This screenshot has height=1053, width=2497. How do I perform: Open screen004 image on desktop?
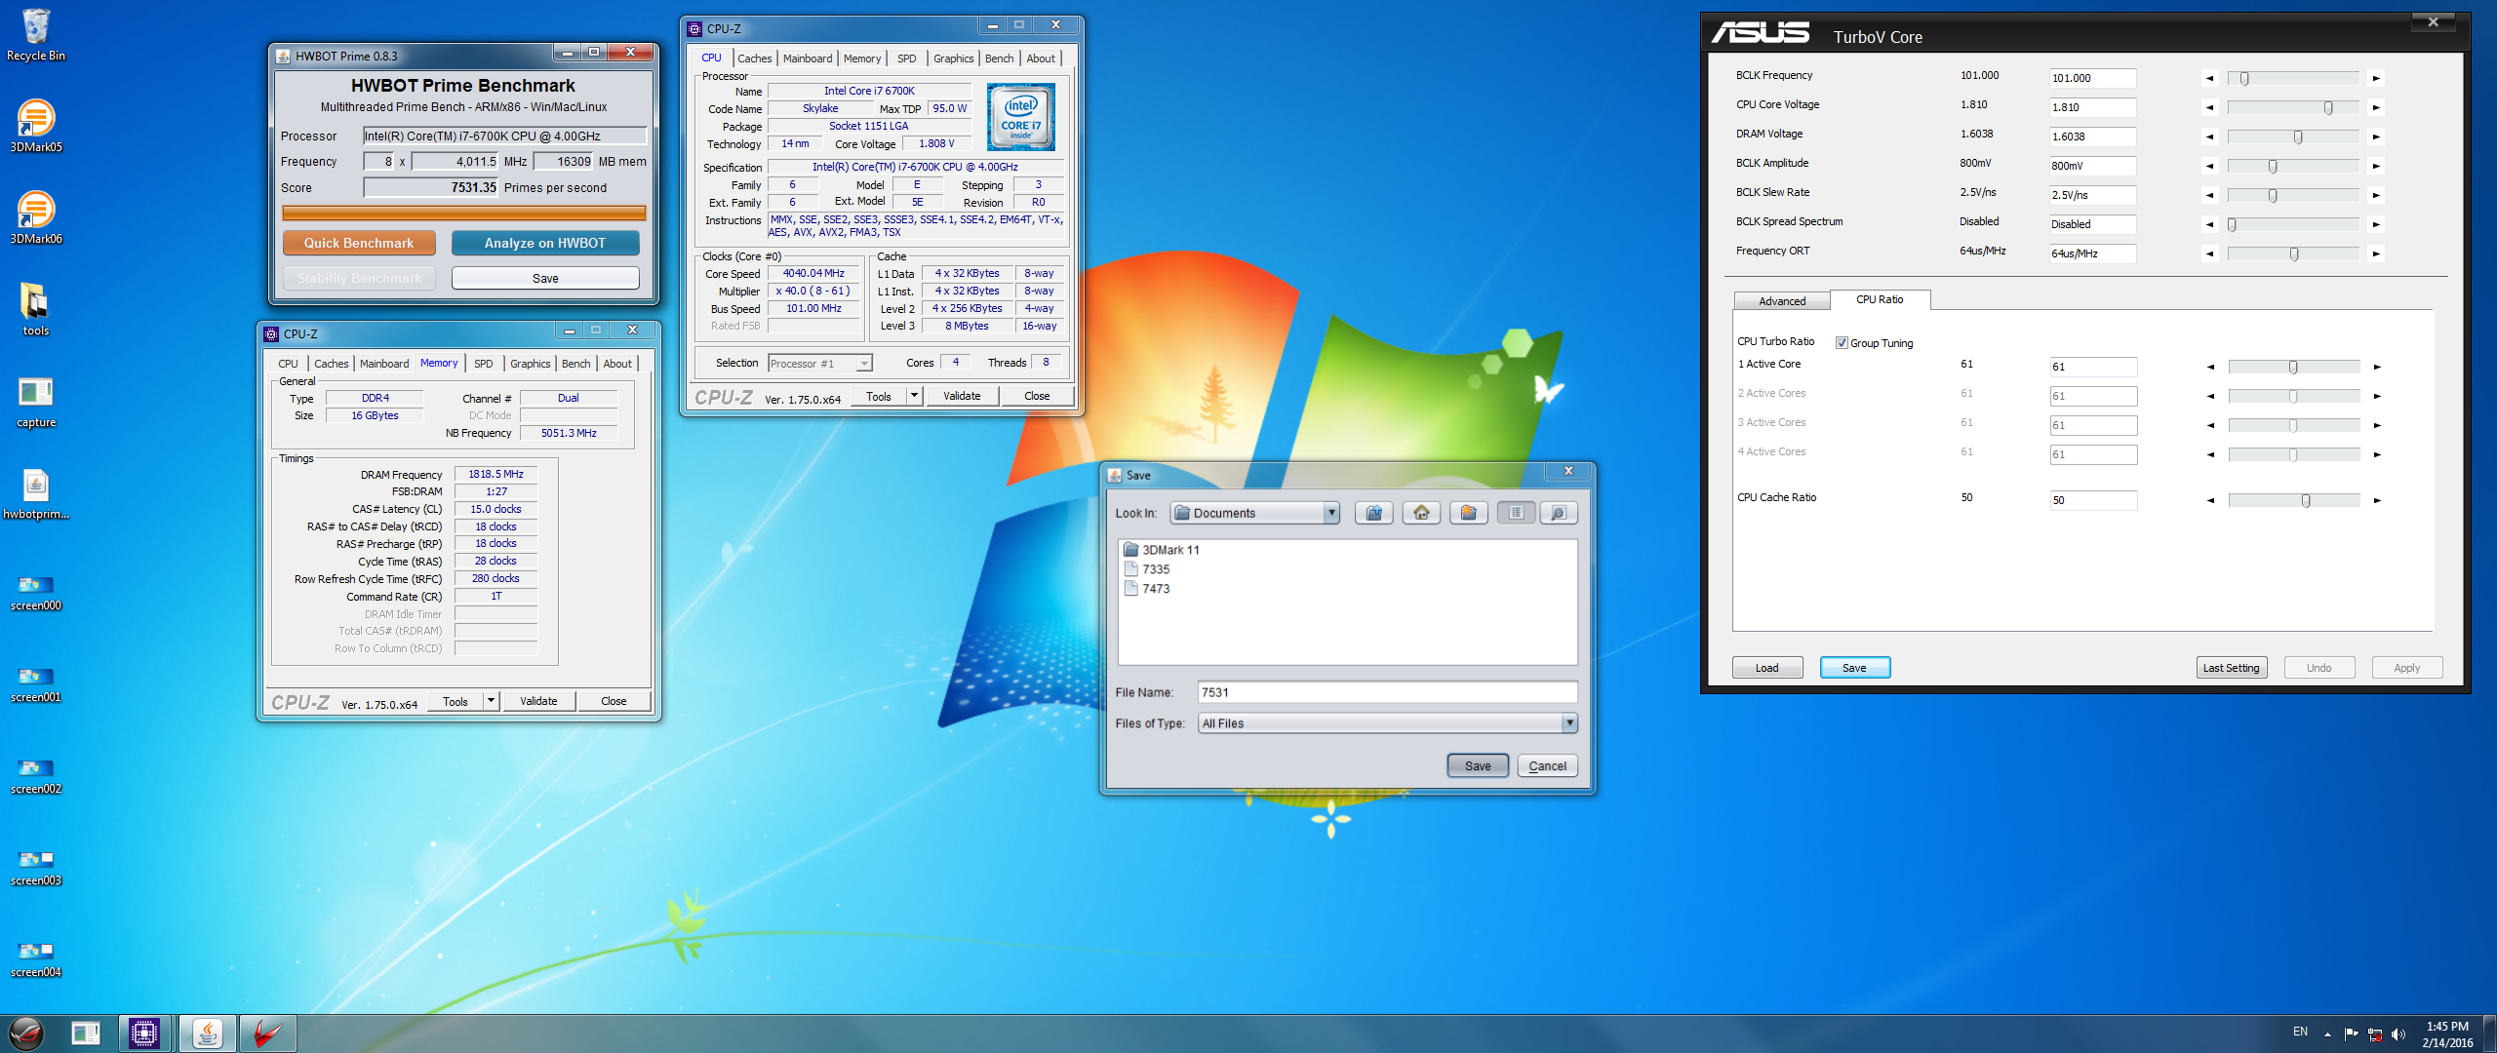click(36, 959)
